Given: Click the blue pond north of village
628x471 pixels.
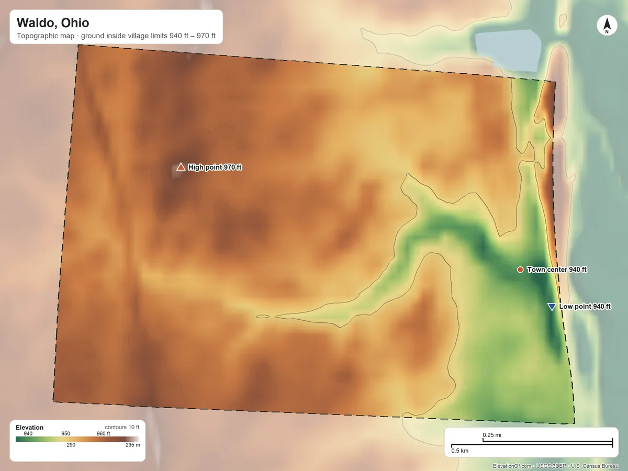Looking at the screenshot, I should 508,51.
